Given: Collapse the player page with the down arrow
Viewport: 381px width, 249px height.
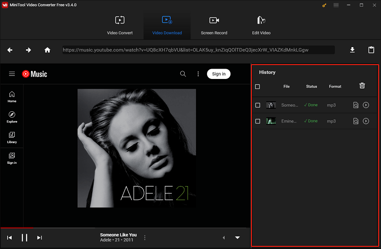Looking at the screenshot, I should tap(238, 238).
